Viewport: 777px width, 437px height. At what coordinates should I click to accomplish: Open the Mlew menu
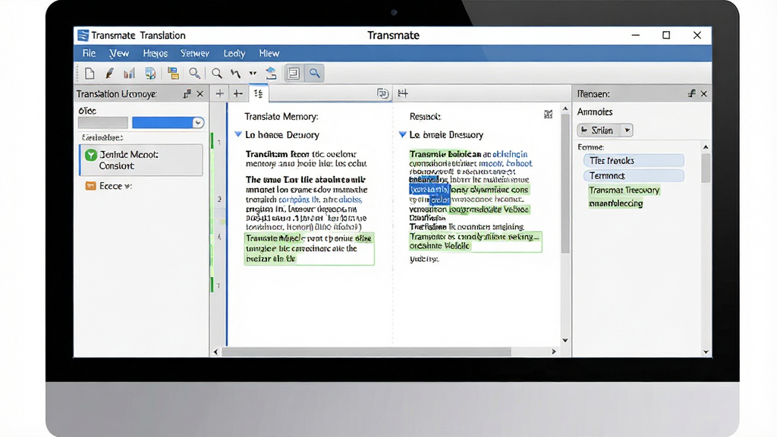pos(269,53)
